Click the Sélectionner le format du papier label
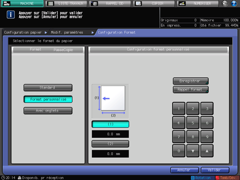 pos(43,41)
